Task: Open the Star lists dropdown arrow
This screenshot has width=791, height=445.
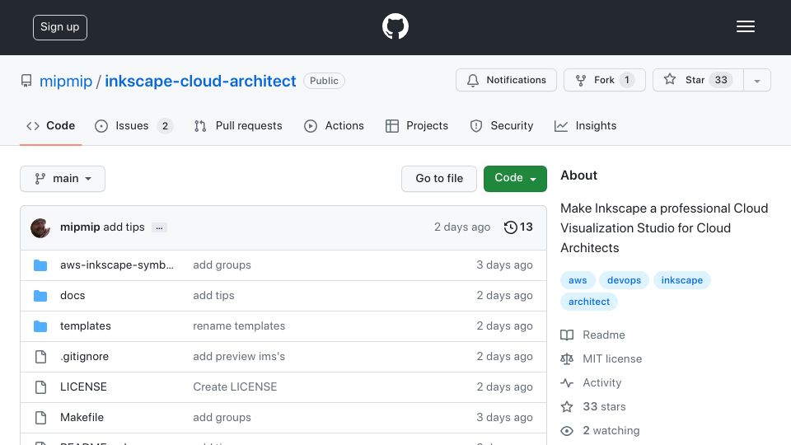Action: [756, 80]
